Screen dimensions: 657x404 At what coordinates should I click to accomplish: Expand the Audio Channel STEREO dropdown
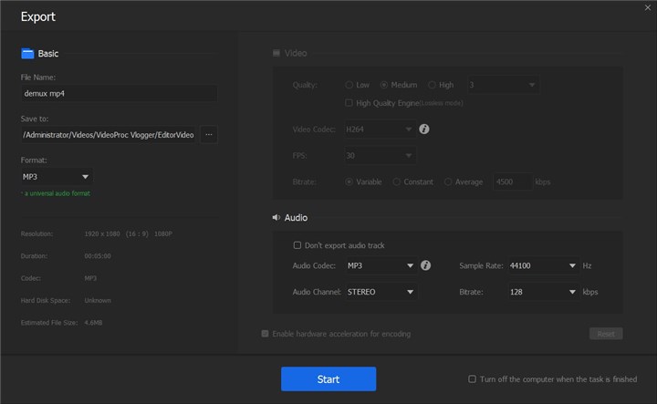click(x=381, y=293)
